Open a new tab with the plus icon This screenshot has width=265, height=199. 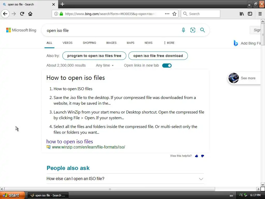pyautogui.click(x=62, y=4)
